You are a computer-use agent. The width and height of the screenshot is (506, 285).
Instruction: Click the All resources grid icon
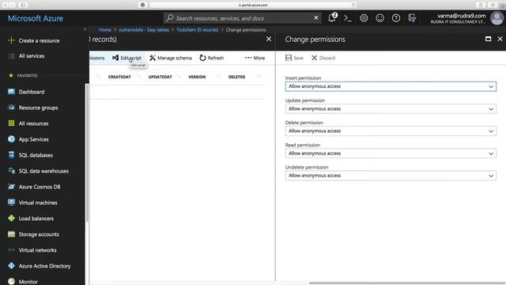pyautogui.click(x=11, y=123)
